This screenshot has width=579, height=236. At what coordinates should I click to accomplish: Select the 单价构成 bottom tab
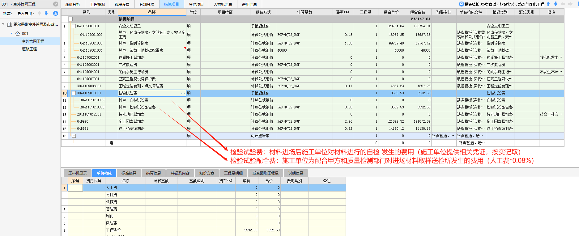[x=104, y=173]
